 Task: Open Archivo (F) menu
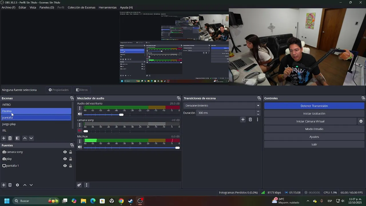[x=8, y=7]
